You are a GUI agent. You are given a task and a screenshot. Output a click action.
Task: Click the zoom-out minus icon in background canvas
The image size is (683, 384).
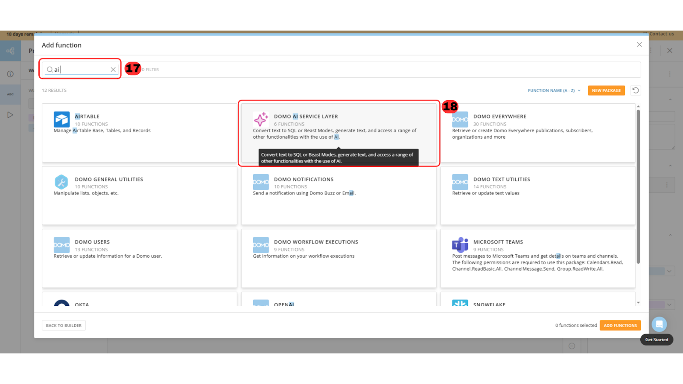[572, 346]
